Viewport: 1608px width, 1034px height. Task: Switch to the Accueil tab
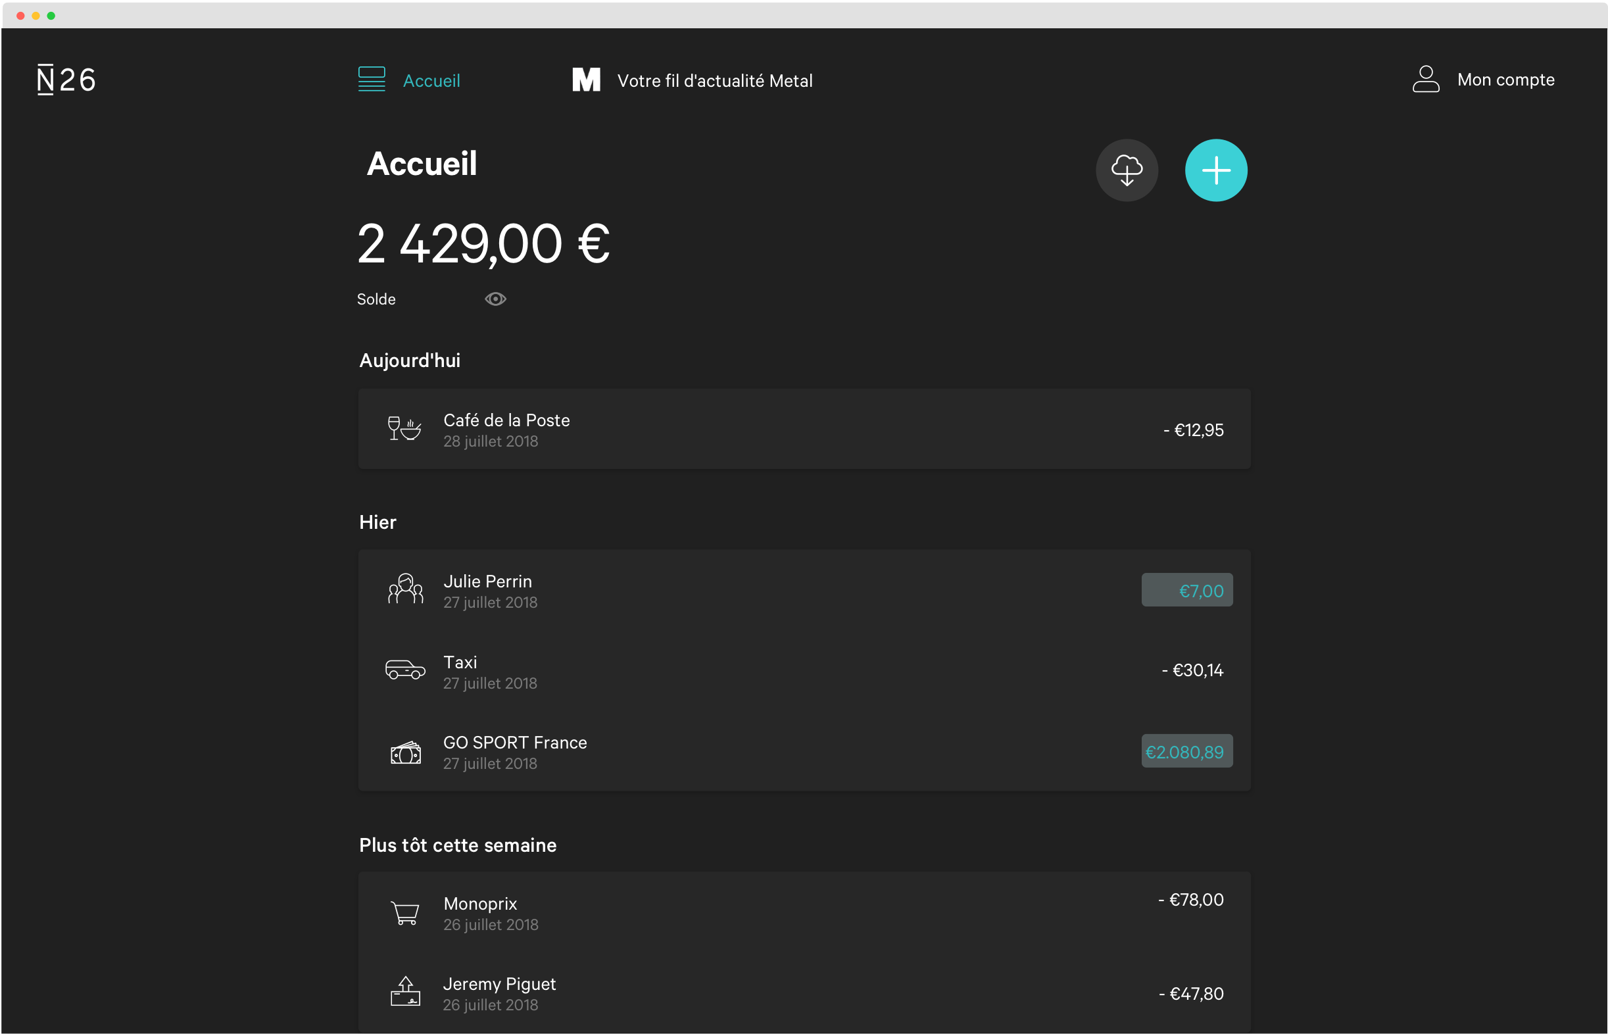click(x=431, y=79)
